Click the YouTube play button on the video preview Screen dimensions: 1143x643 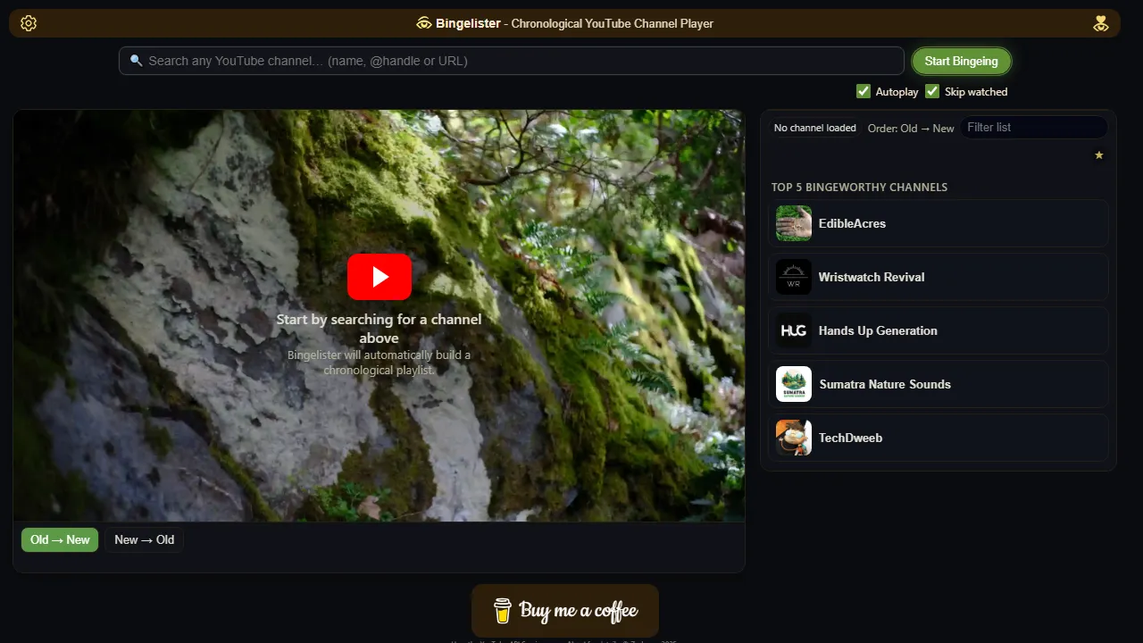[x=379, y=276]
